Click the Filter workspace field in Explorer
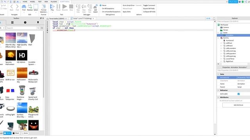This screenshot has width=250, height=140. [x=234, y=21]
